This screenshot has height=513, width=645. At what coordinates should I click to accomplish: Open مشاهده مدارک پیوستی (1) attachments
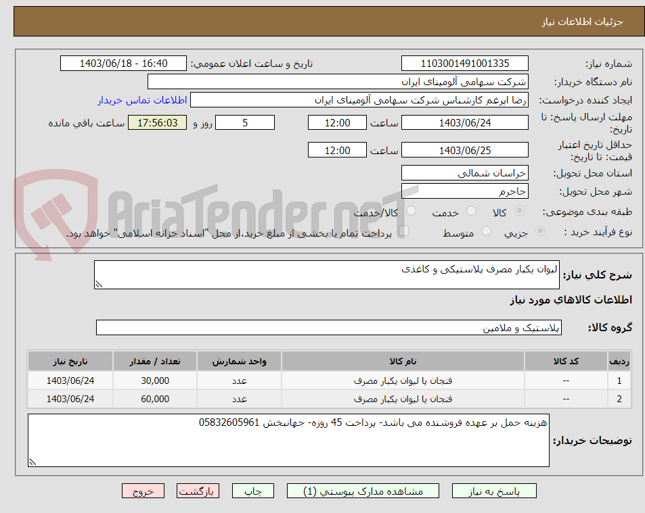363,491
